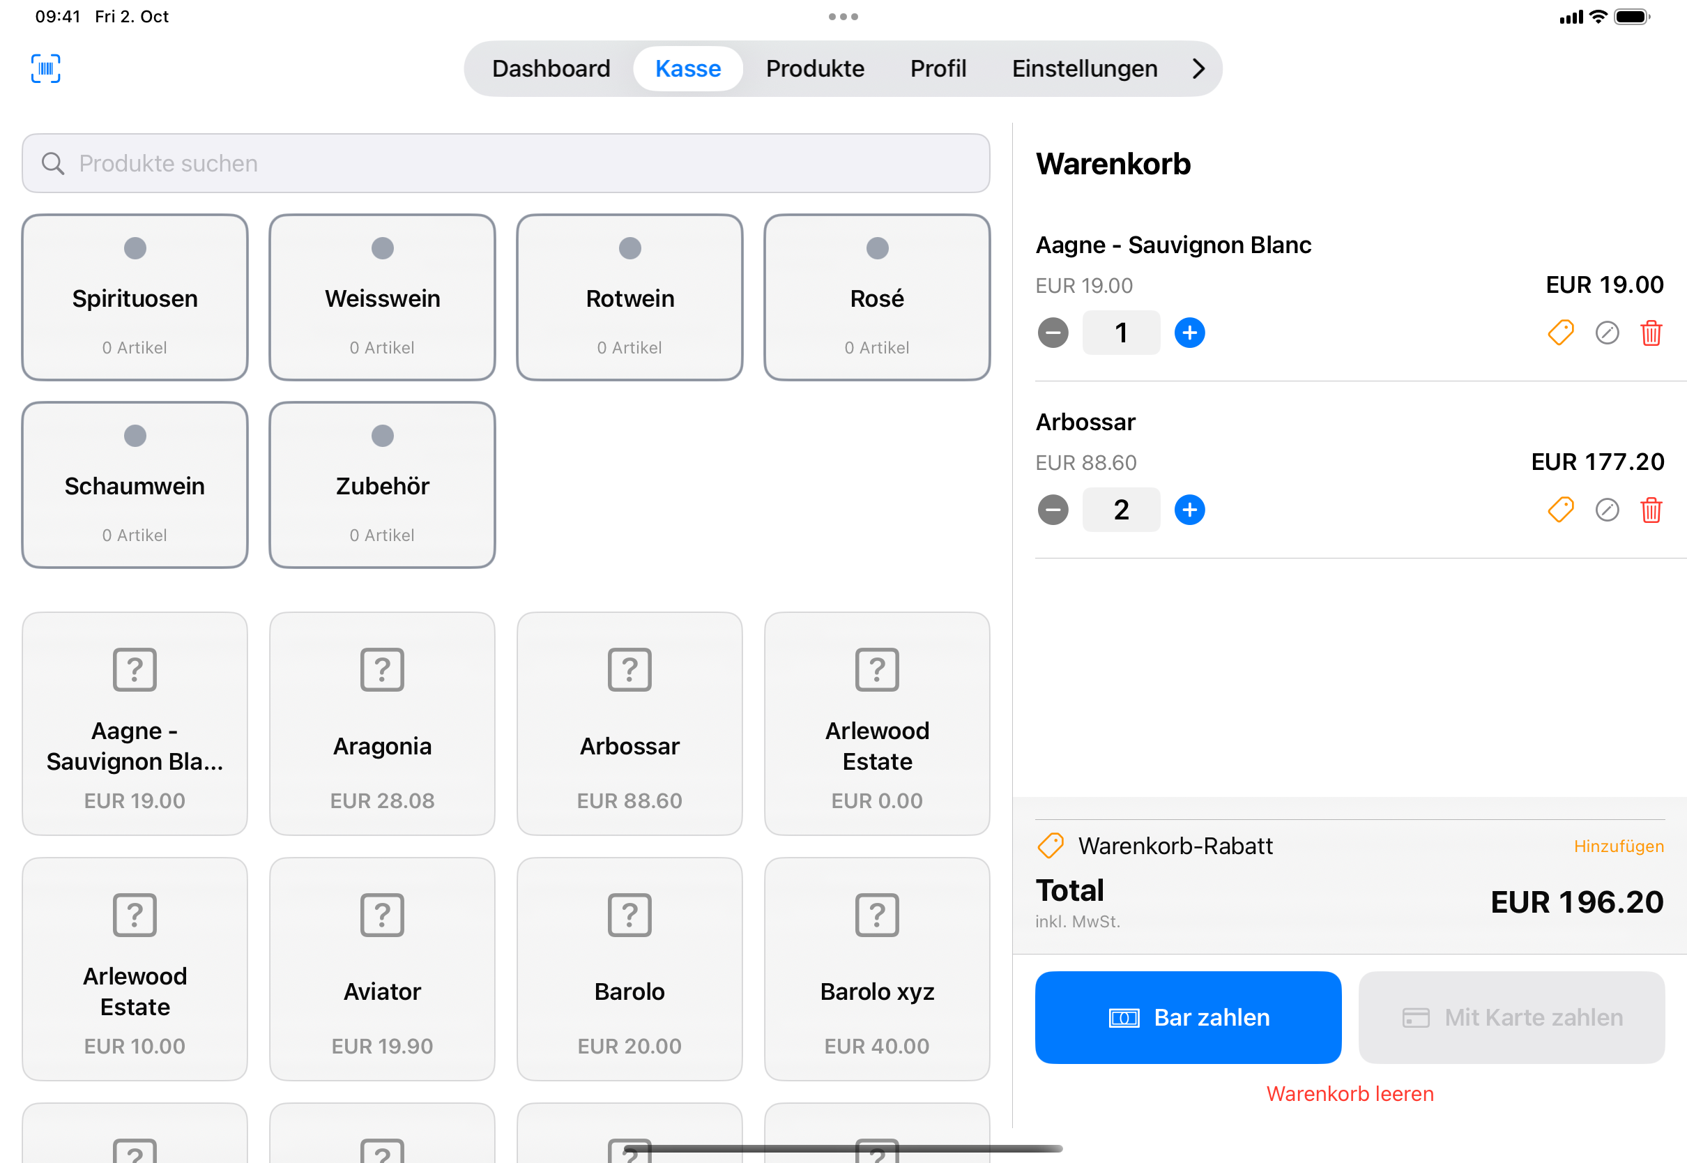
Task: Focus the Produkte suchen search field
Action: pos(505,163)
